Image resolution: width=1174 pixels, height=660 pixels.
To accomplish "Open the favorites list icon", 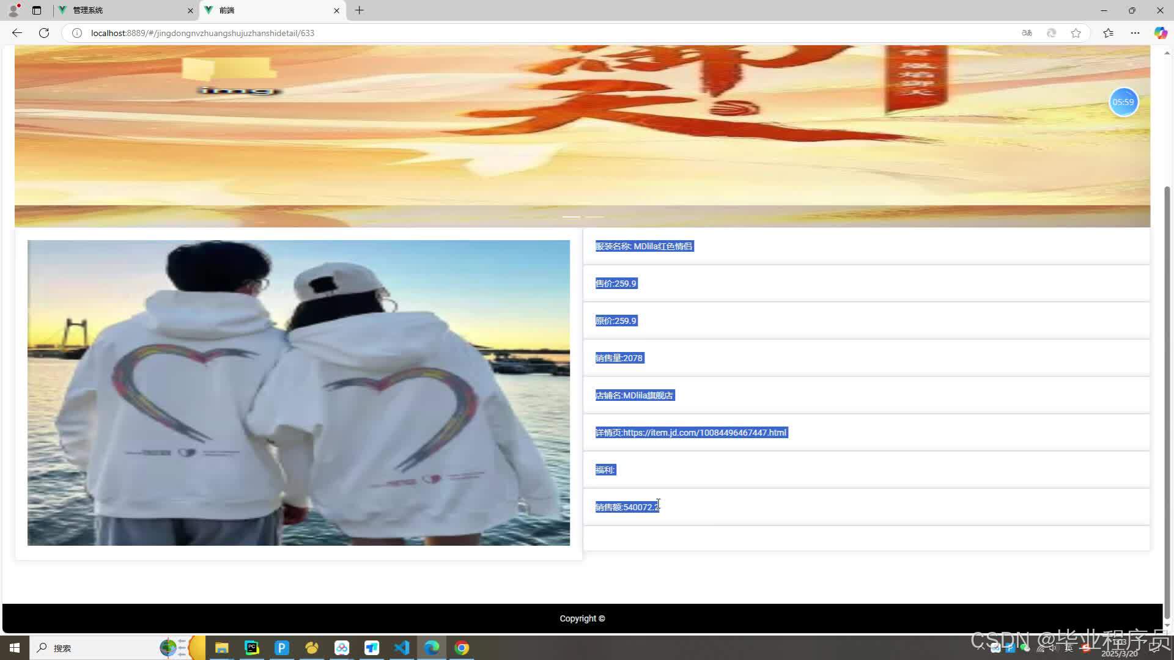I will click(x=1108, y=33).
